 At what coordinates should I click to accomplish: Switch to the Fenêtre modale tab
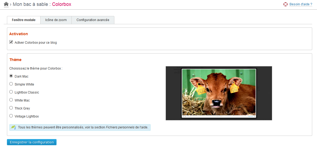click(24, 20)
